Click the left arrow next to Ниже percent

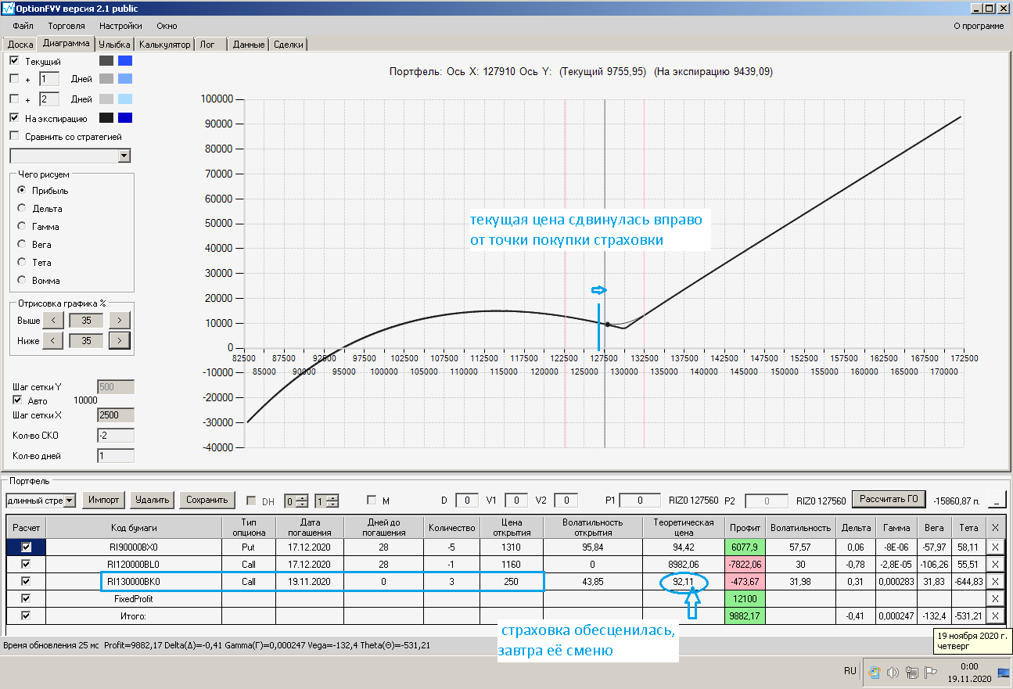pos(52,340)
